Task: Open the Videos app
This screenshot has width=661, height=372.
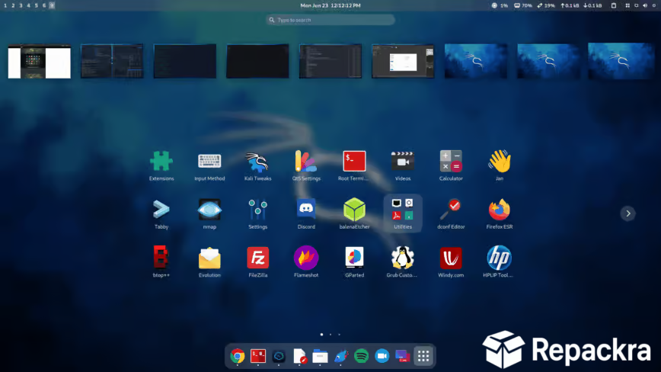Action: (x=403, y=165)
